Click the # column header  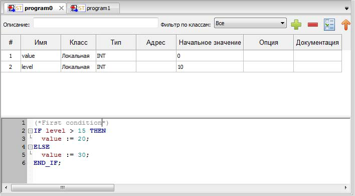[11, 42]
